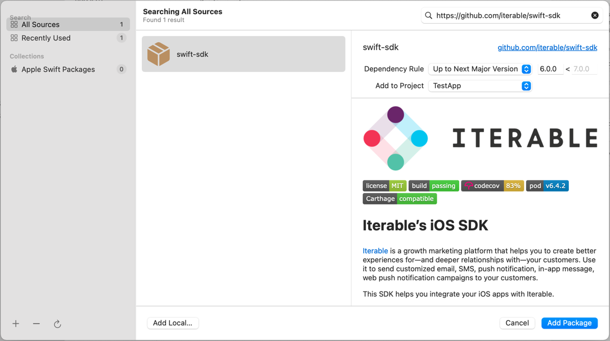Open Dependency Rule dropdown
The width and height of the screenshot is (610, 341).
click(480, 69)
